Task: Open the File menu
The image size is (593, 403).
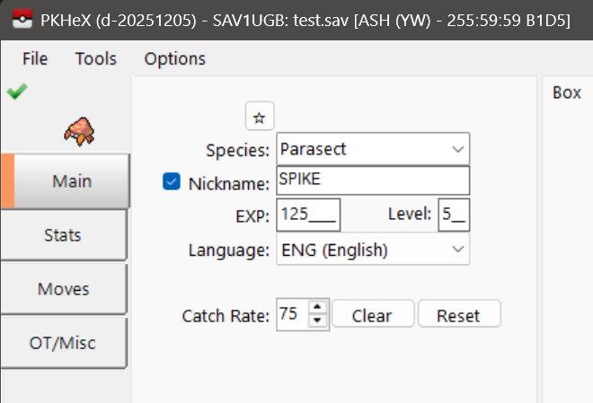Action: (35, 59)
